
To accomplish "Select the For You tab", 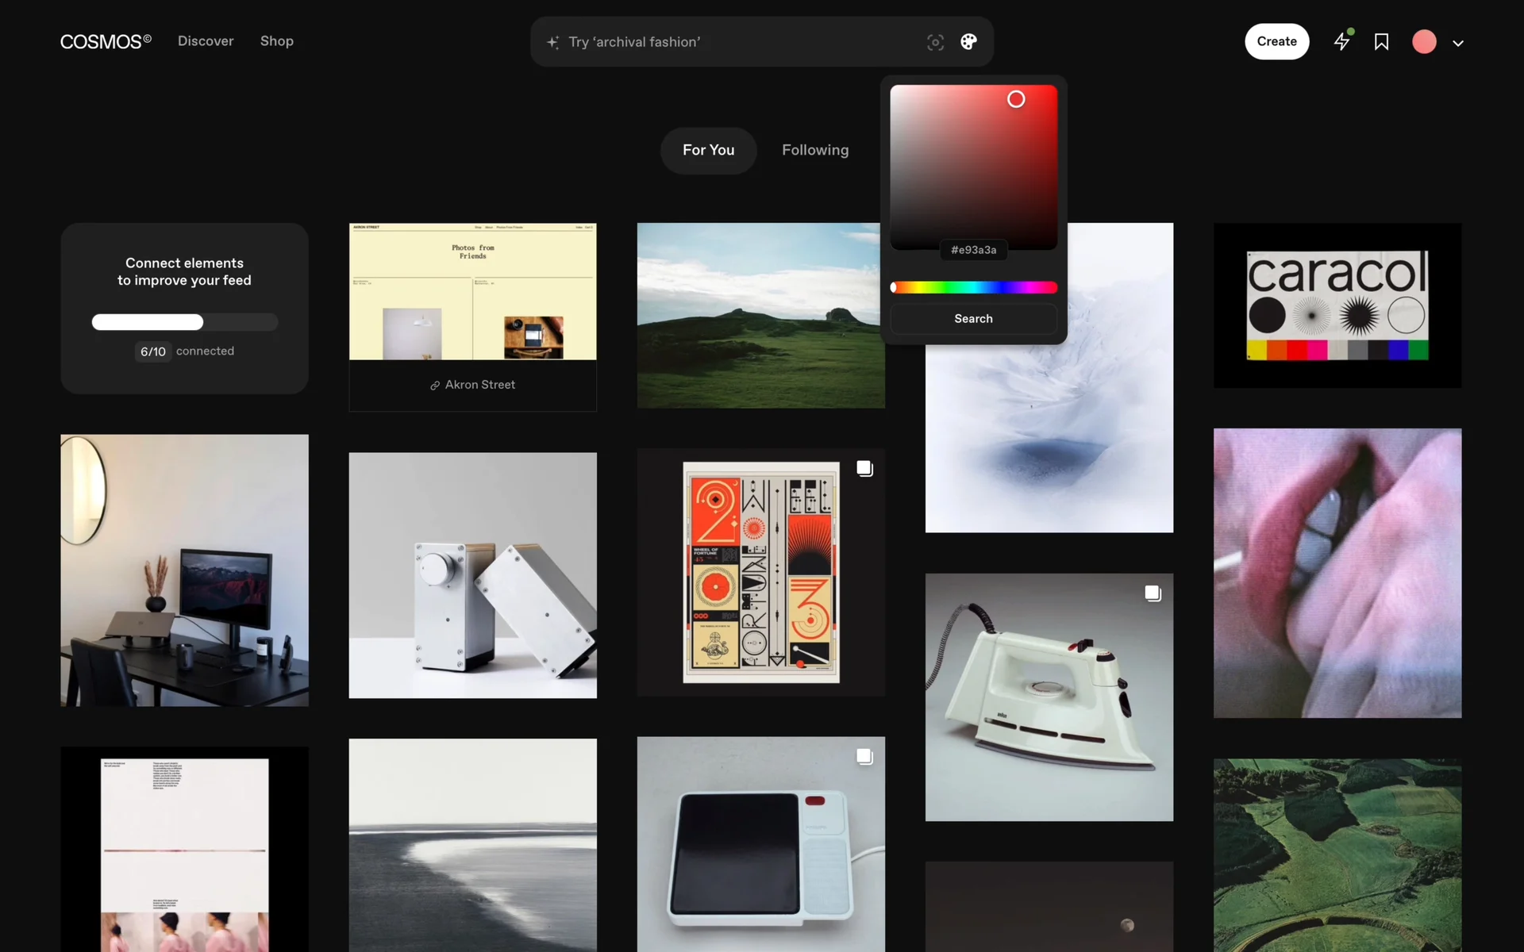I will [x=708, y=150].
